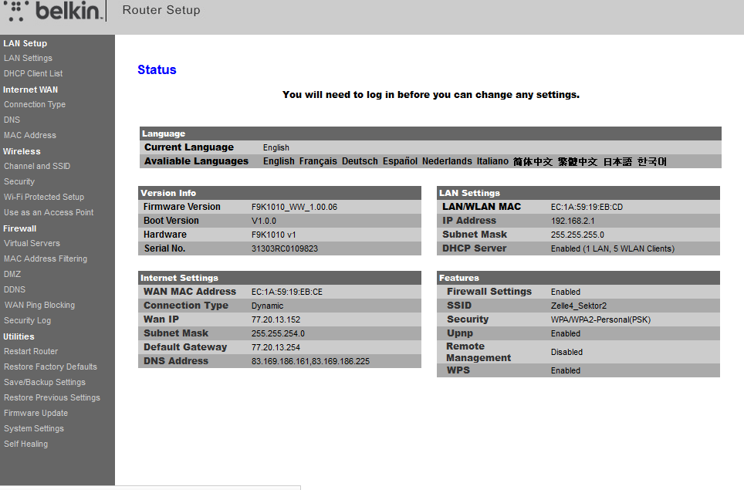Click the DNS Address value
This screenshot has height=490, width=744.
coord(310,361)
